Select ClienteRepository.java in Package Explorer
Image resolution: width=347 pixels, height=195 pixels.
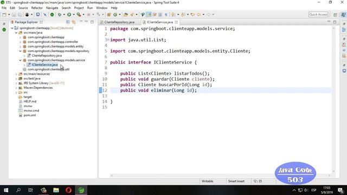click(47, 55)
